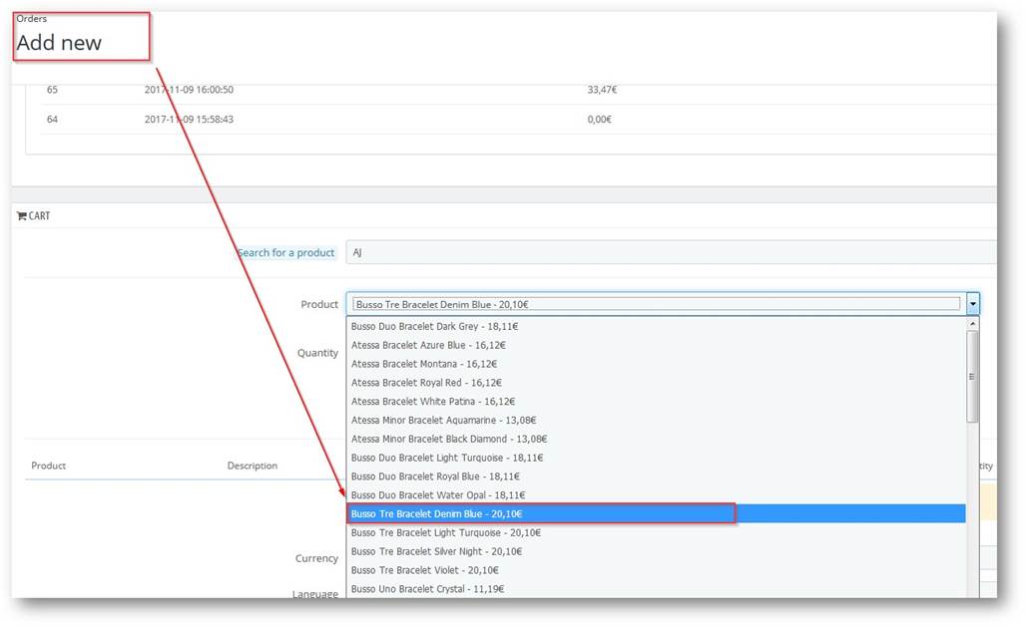Click order row 64 date cell

click(189, 119)
